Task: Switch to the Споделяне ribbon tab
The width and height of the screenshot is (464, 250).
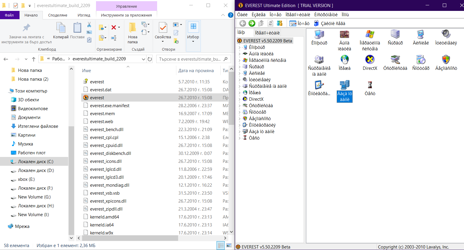Action: point(58,15)
